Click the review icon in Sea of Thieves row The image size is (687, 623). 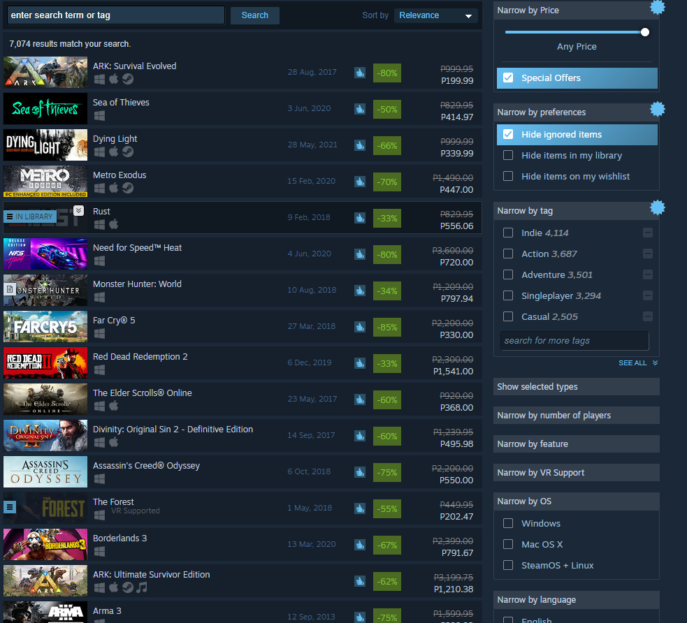360,109
